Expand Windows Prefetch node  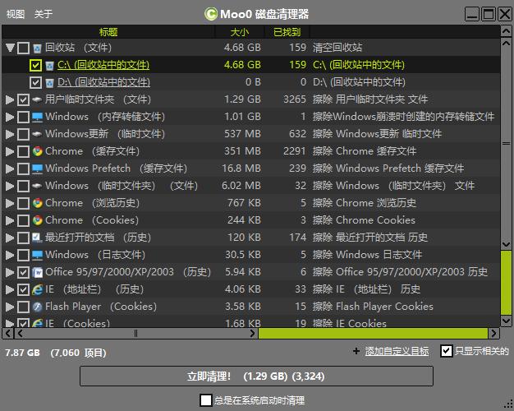point(10,169)
